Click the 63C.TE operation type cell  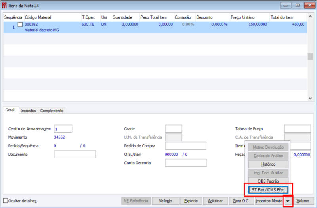[x=88, y=24]
